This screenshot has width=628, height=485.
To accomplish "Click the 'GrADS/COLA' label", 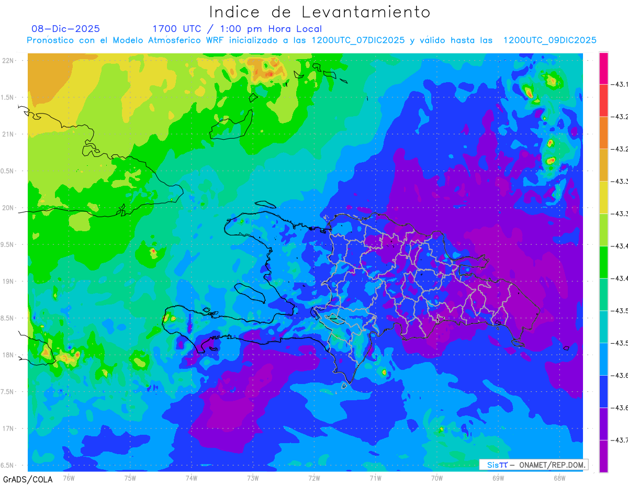I will pos(28,479).
